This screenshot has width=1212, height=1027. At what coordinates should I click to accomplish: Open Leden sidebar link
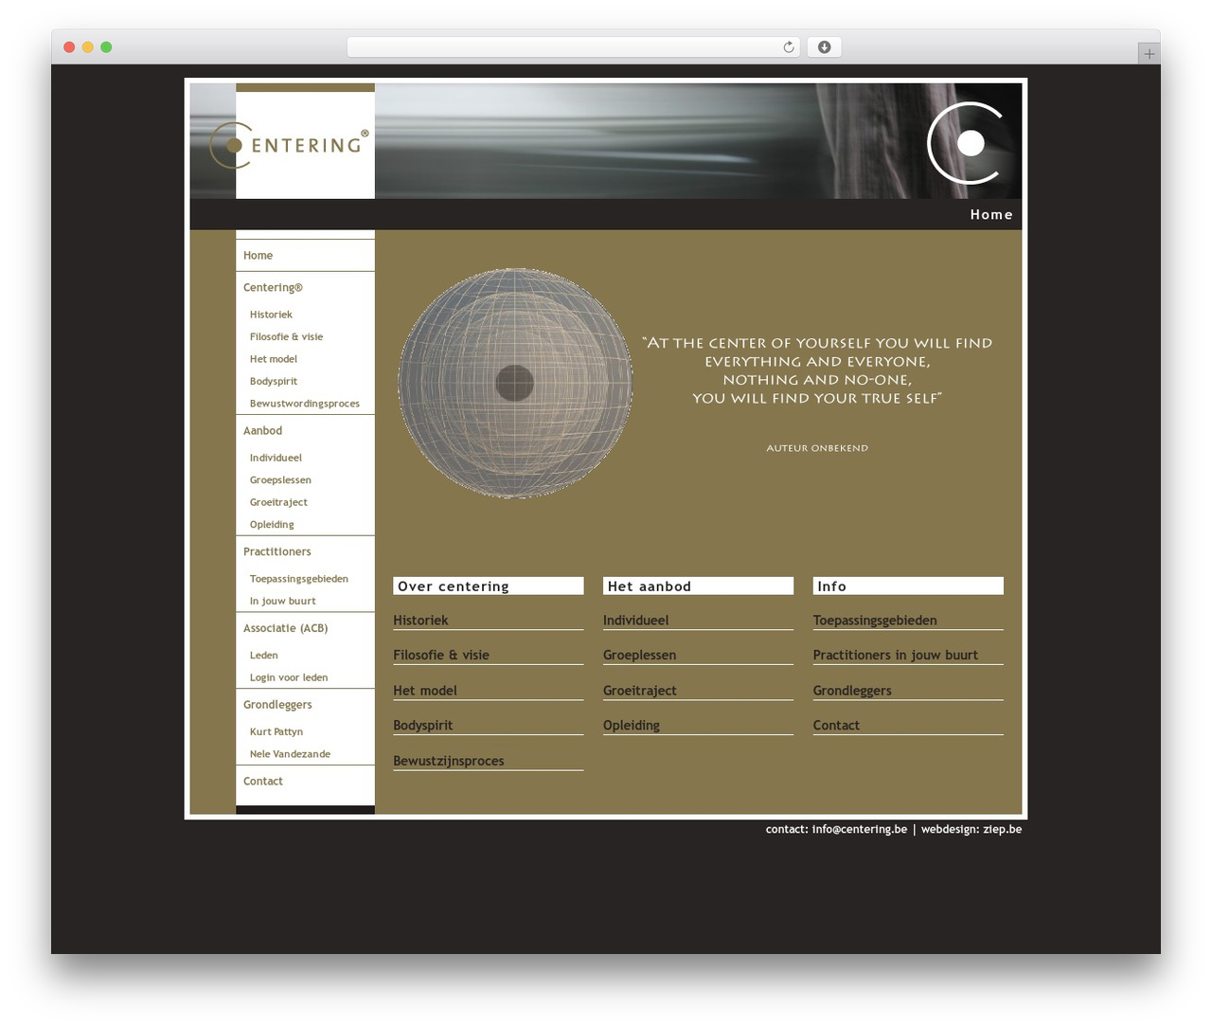click(263, 656)
